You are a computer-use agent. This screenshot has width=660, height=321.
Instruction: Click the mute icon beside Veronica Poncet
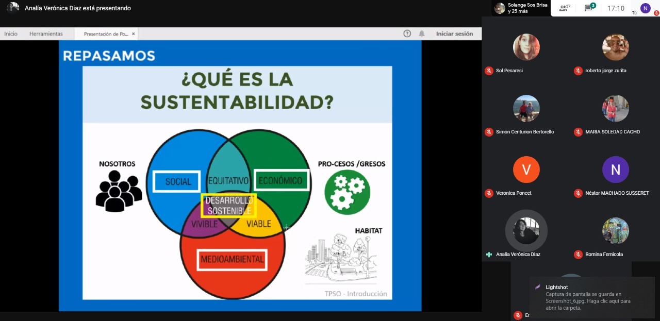tap(489, 193)
